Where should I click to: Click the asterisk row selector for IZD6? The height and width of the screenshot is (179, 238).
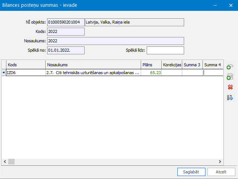[x=4, y=73]
